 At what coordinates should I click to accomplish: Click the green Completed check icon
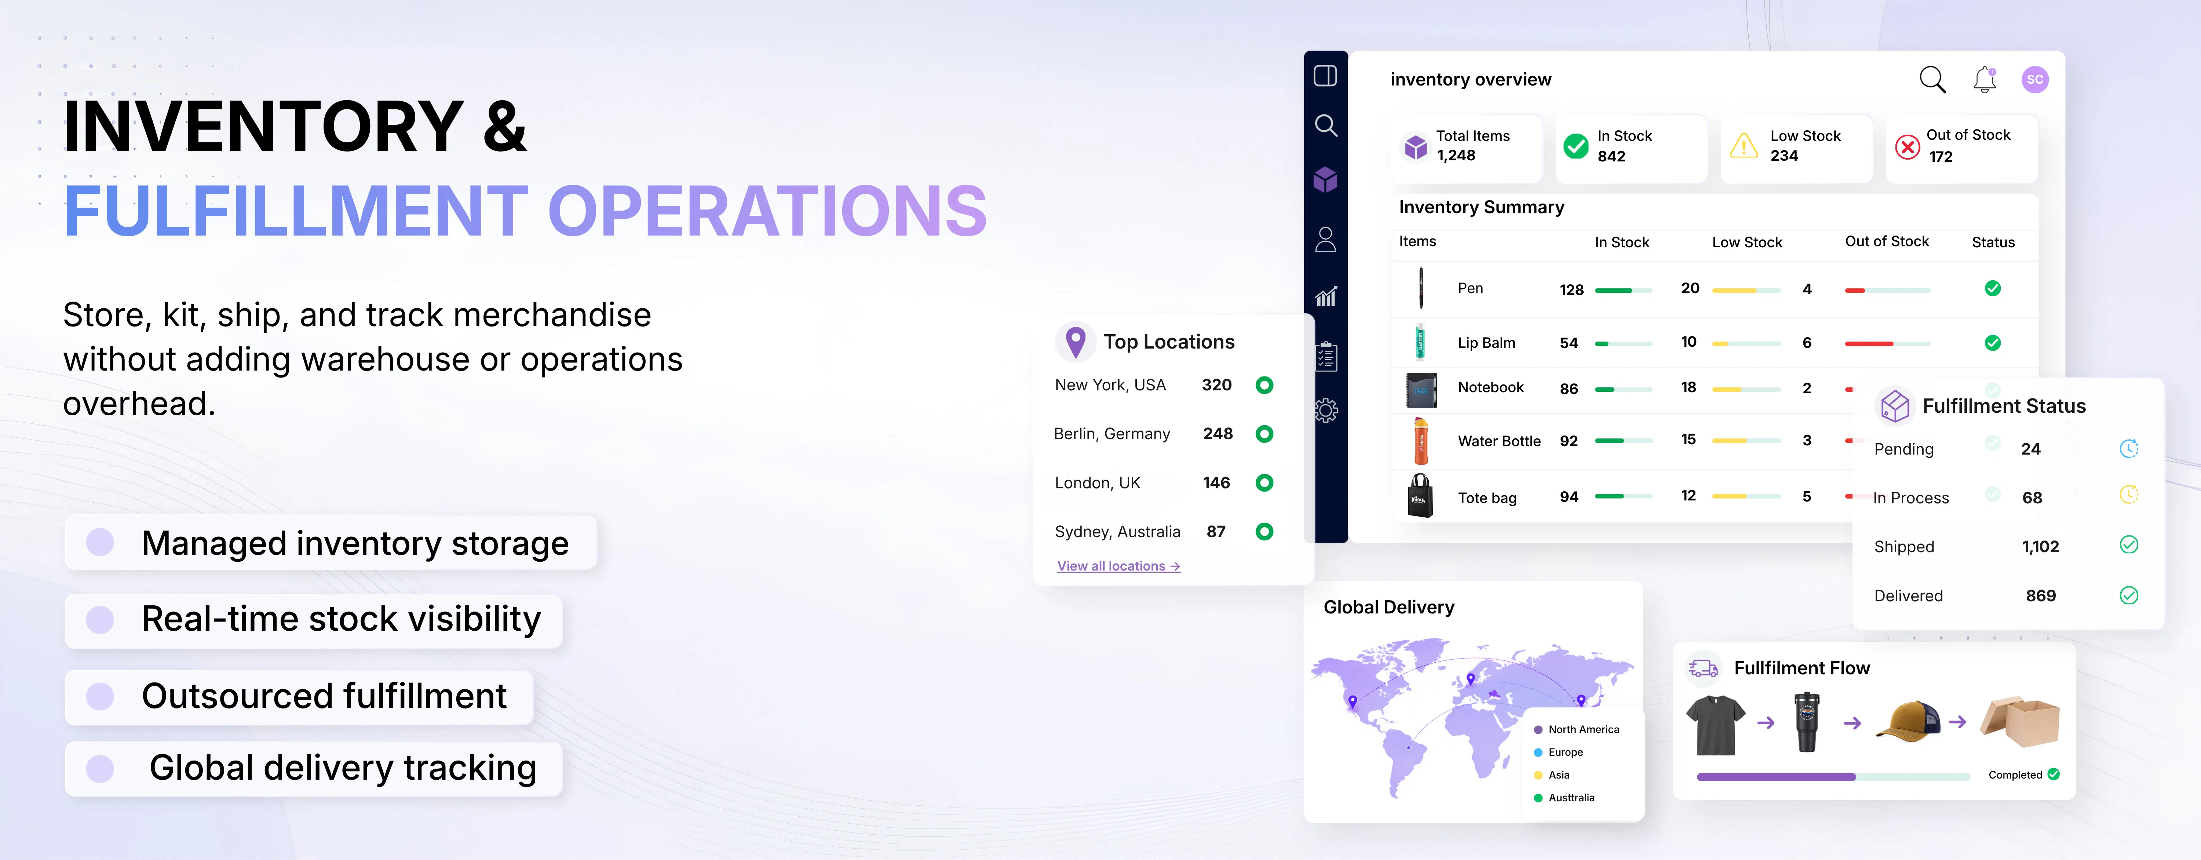pos(2053,774)
